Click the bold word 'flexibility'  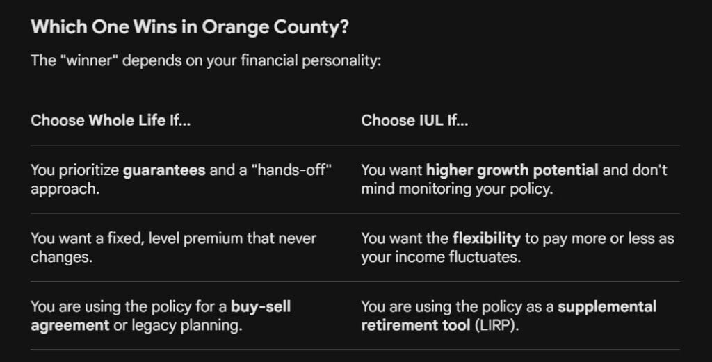point(487,238)
